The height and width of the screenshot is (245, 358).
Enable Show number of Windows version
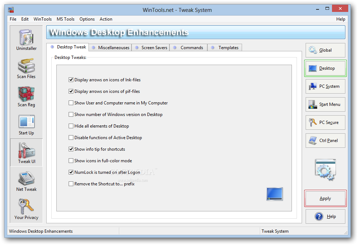point(71,115)
